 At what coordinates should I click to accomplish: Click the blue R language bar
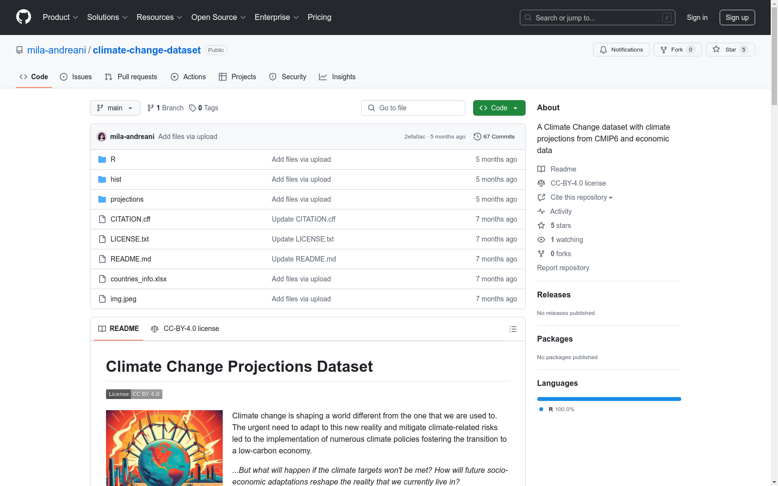point(609,399)
